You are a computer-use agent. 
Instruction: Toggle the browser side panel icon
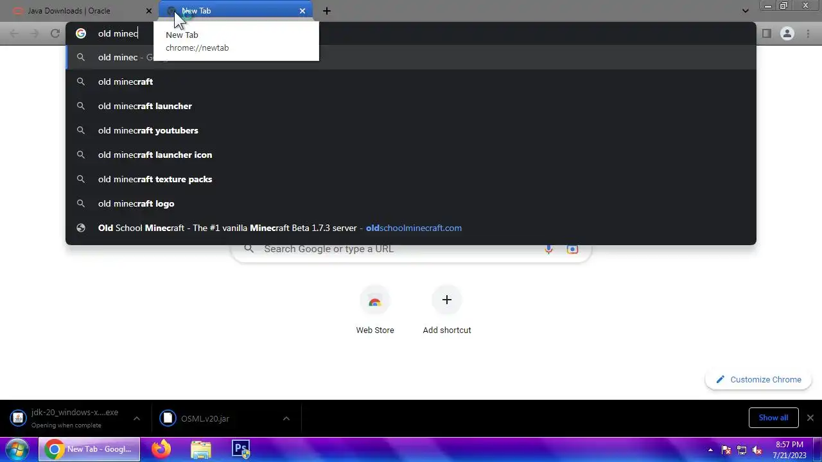pos(766,33)
